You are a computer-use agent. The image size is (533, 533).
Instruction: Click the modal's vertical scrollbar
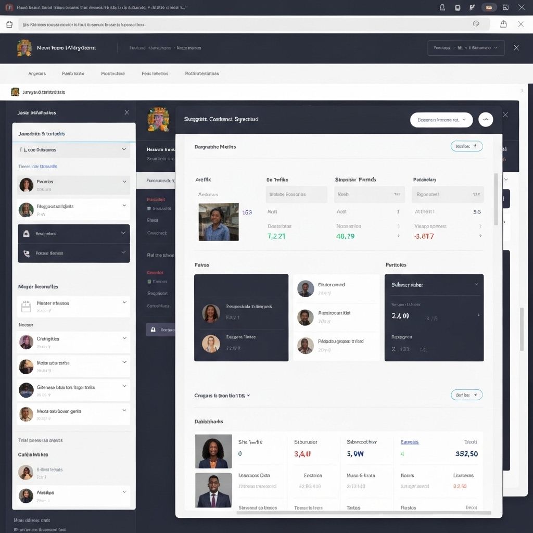496,199
